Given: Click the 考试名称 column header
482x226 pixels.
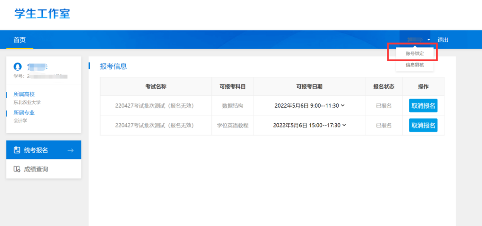Looking at the screenshot, I should 156,86.
